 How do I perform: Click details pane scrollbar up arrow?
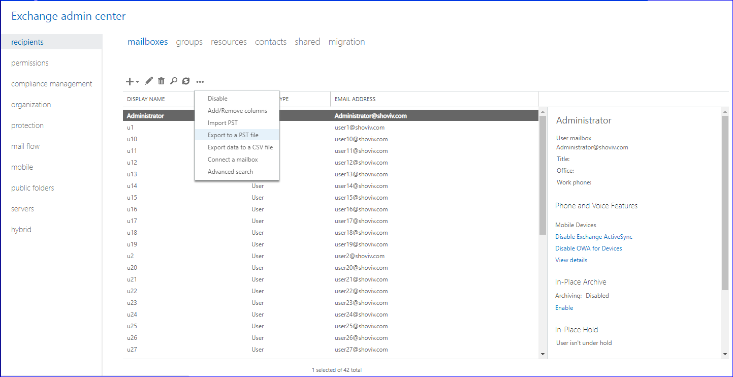(x=724, y=112)
